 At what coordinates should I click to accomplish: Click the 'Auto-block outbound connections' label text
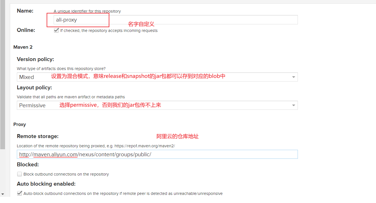(123, 193)
